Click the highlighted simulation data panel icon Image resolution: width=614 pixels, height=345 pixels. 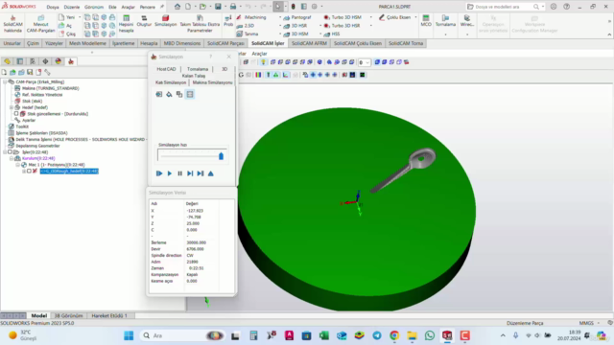coord(190,94)
